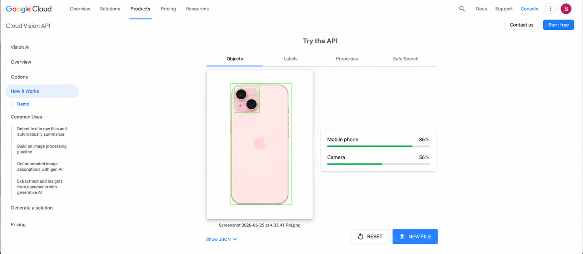Screen dimensions: 583x254
Task: Click the Google Cloud logo
Action: pos(29,9)
